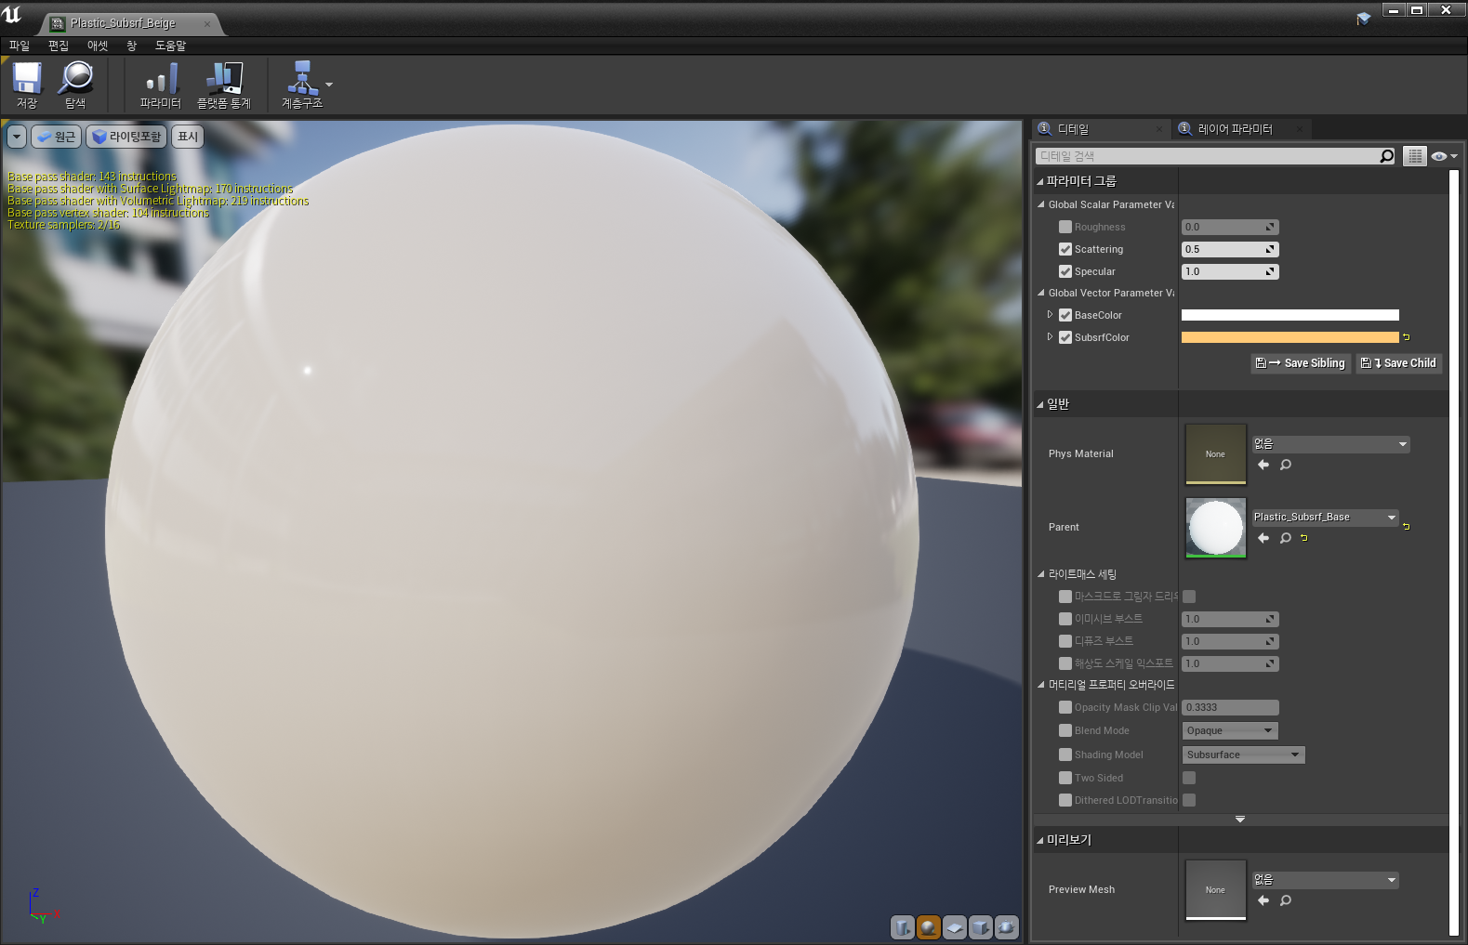Viewport: 1468px width, 945px height.
Task: Select sphere preview shape icon in viewport
Action: click(x=928, y=927)
